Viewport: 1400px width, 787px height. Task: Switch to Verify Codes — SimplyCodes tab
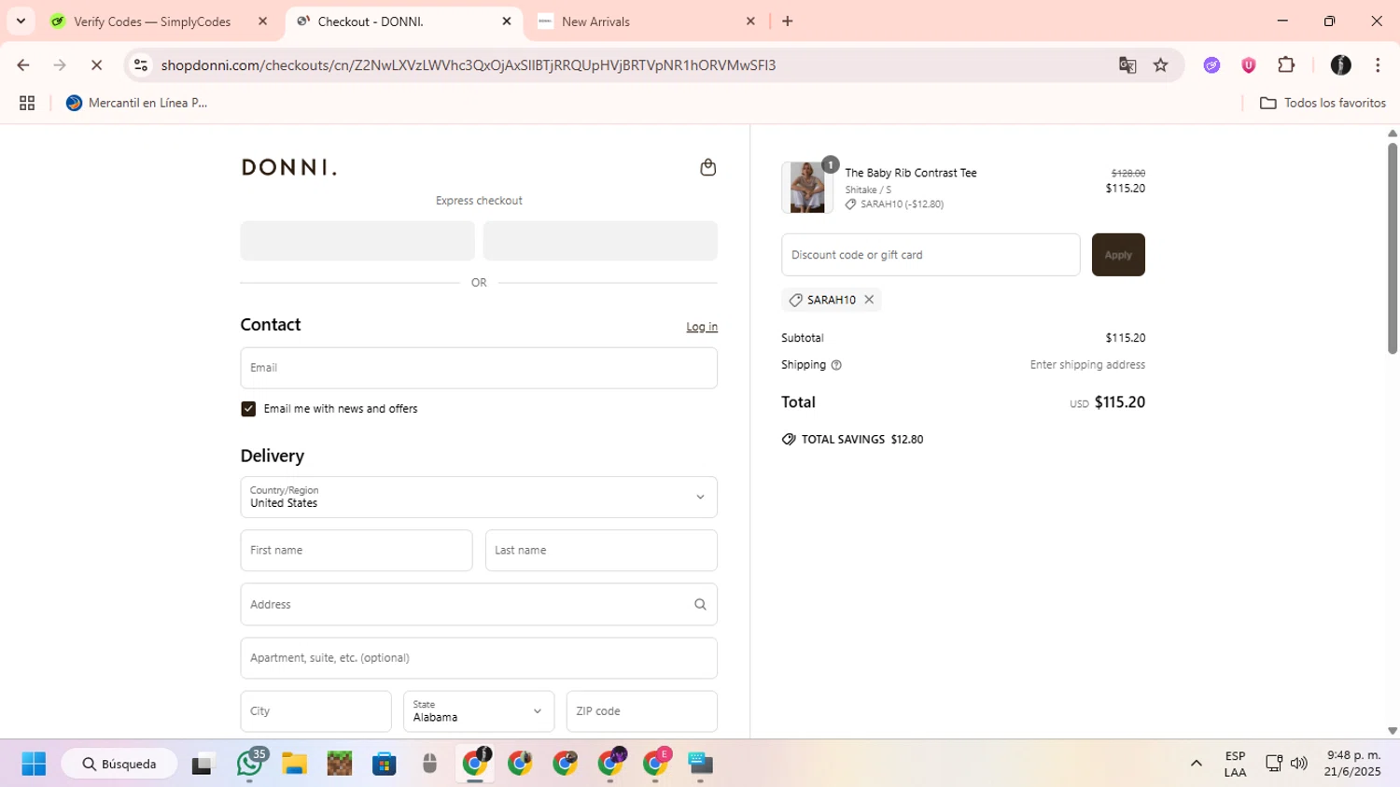152,21
